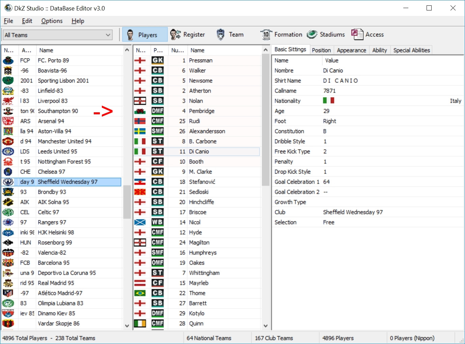Click the Leeds United 95 crest icon
This screenshot has width=465, height=344.
tap(8, 151)
